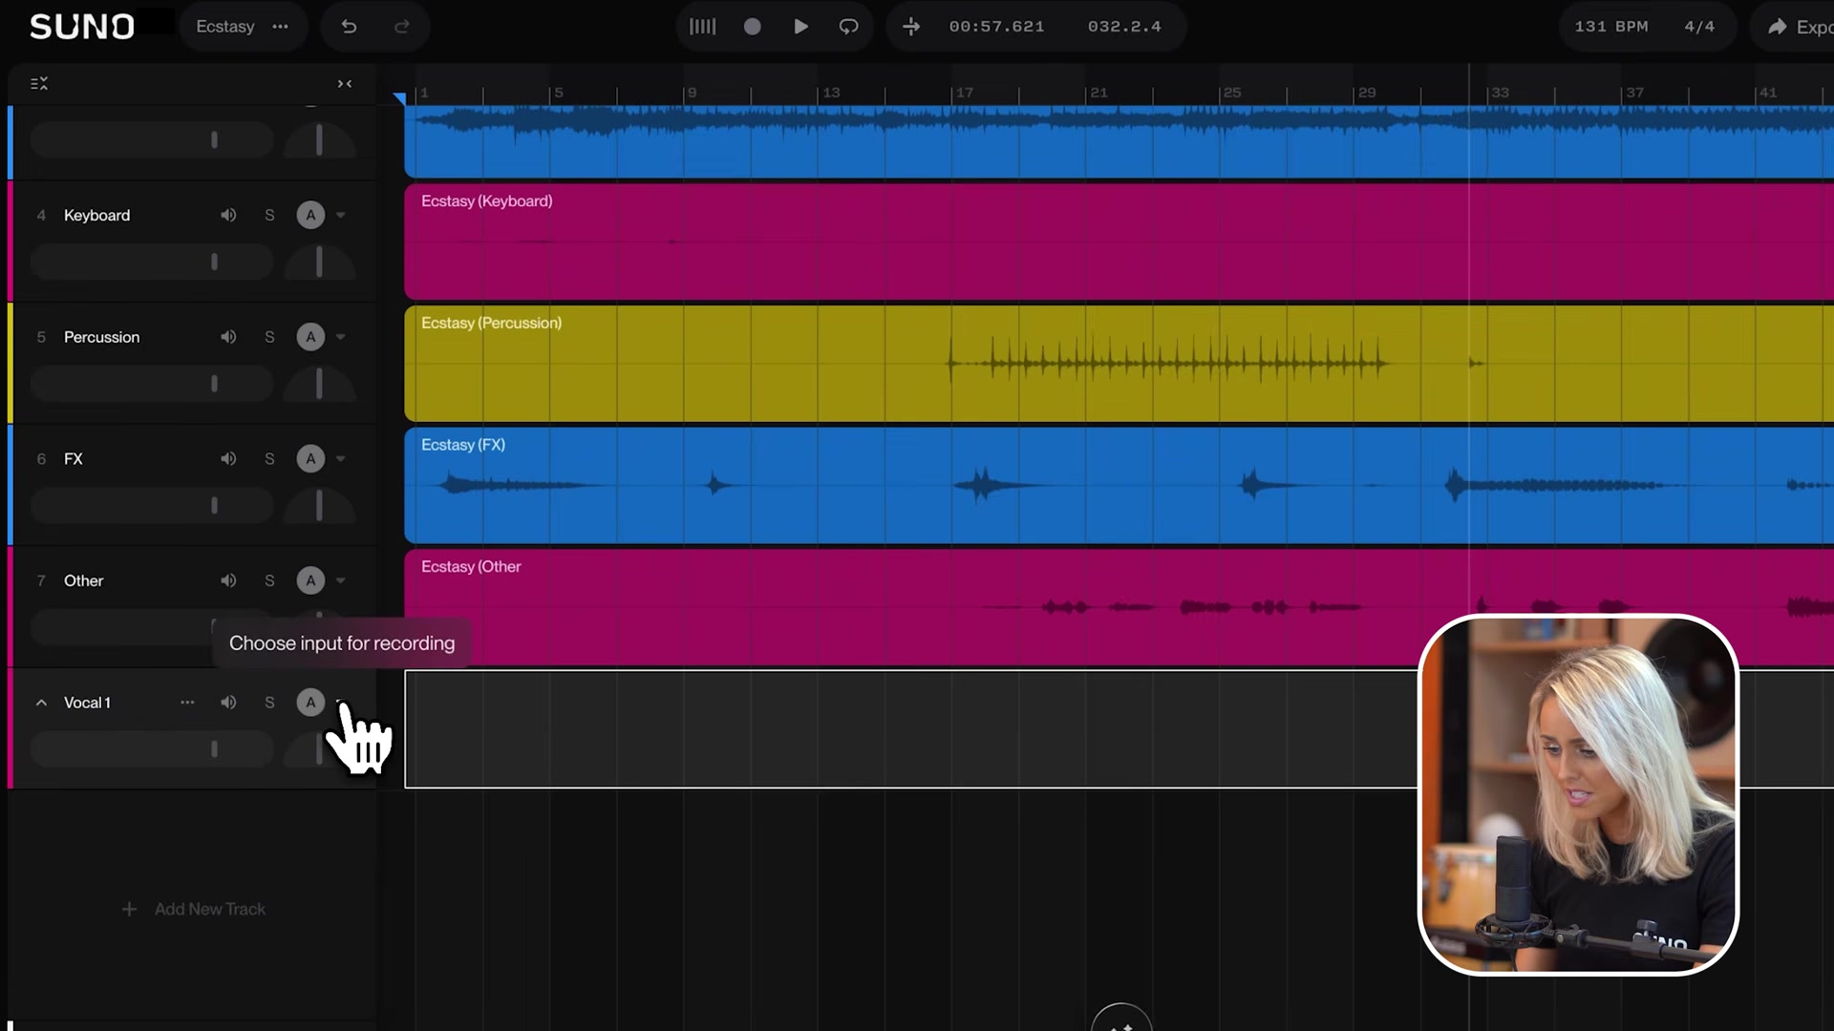This screenshot has height=1031, width=1834.
Task: Mute the Vocal 1 track
Action: (228, 703)
